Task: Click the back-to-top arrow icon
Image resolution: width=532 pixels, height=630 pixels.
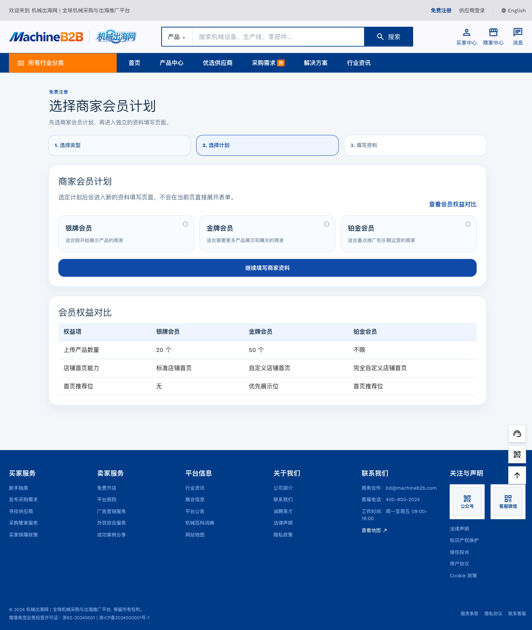Action: click(517, 475)
